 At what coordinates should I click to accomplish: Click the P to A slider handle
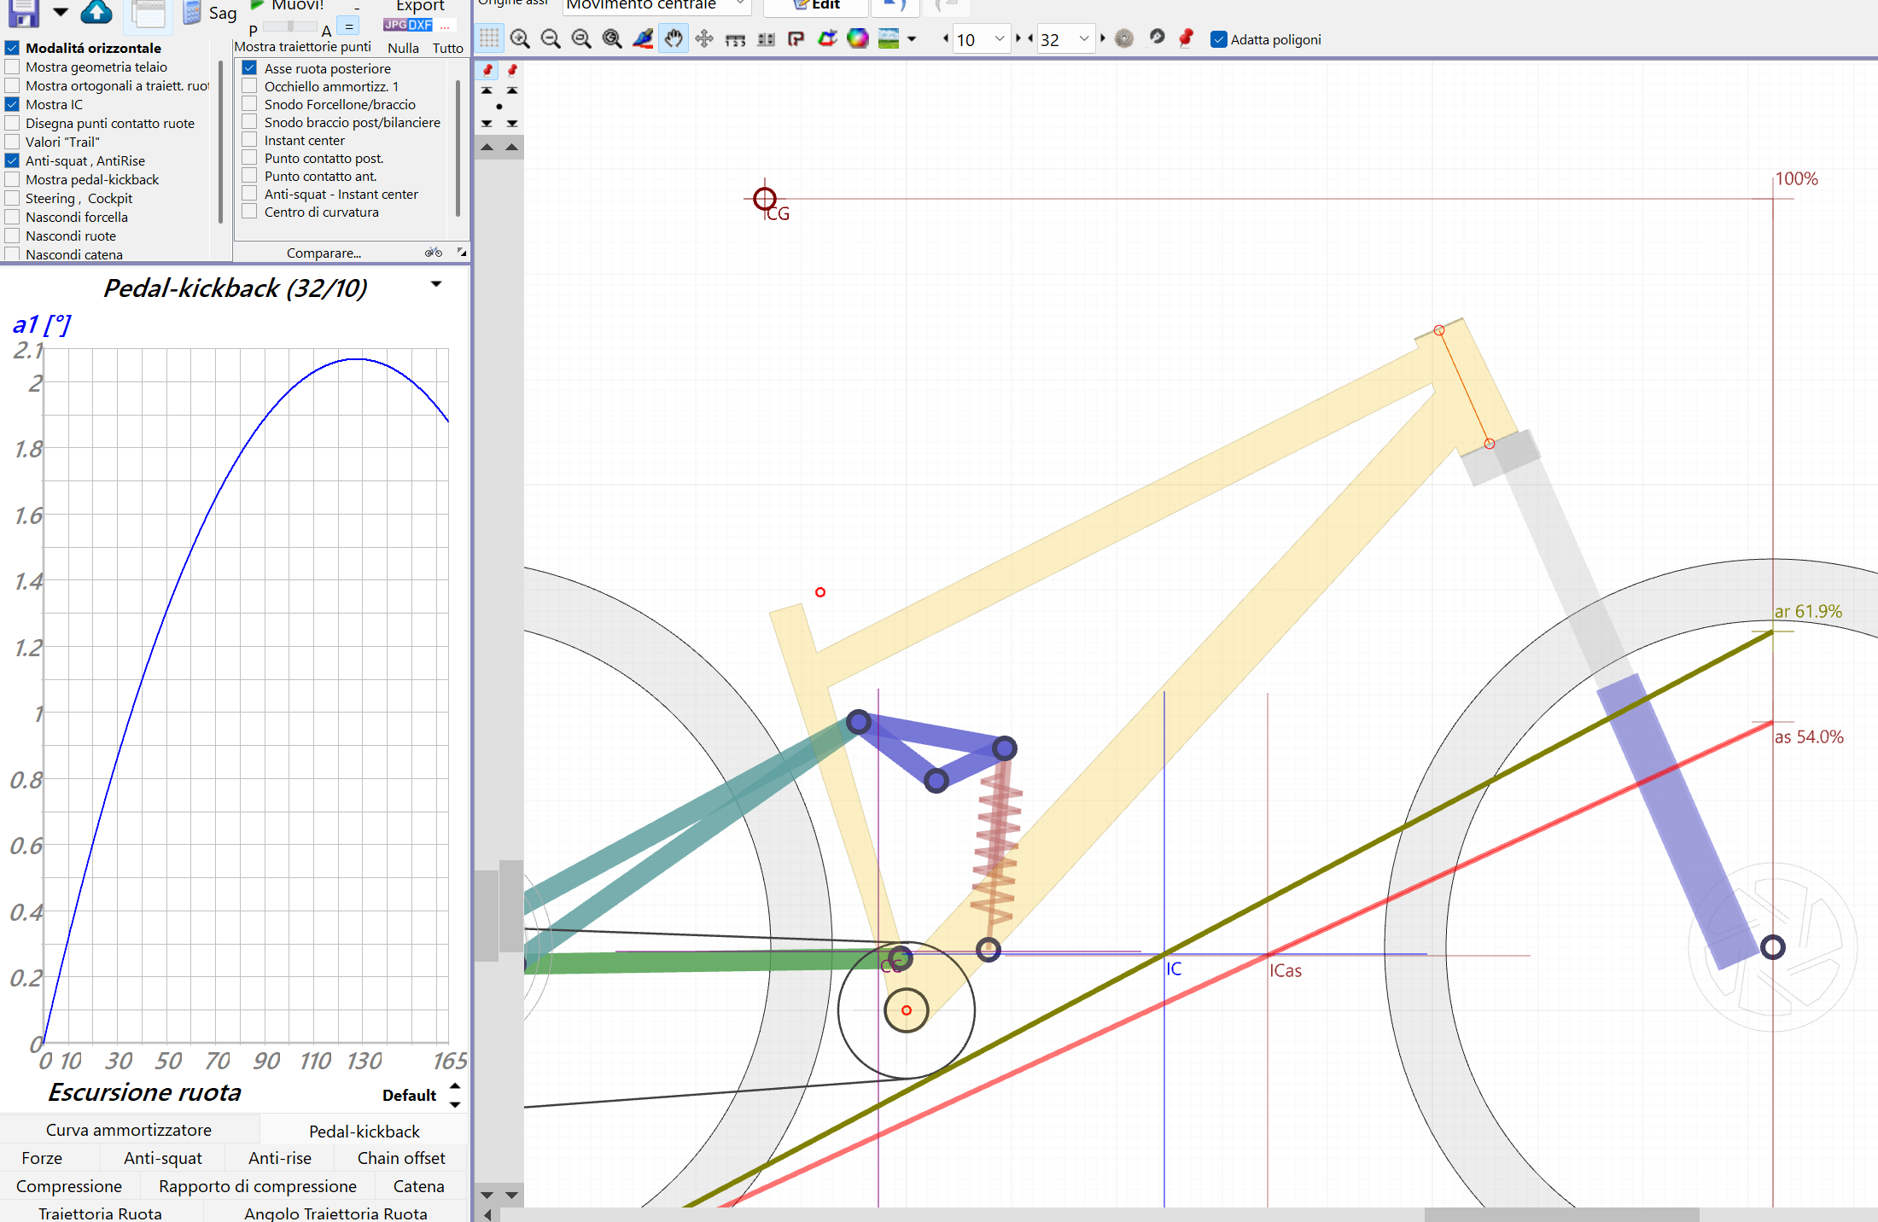point(291,26)
